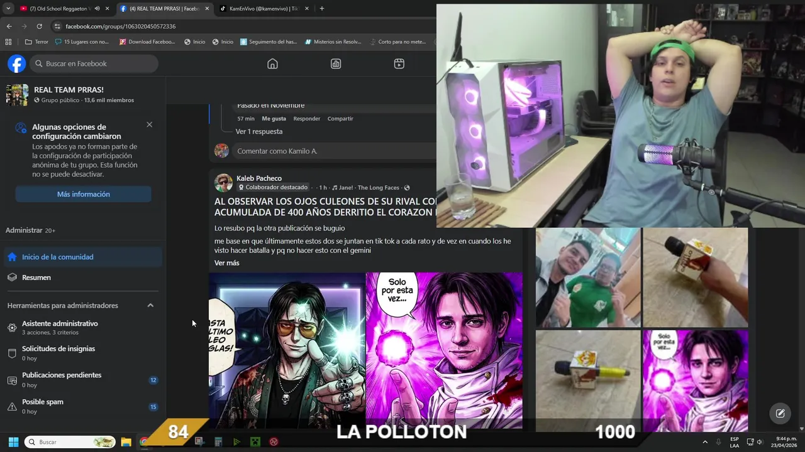The width and height of the screenshot is (805, 452).
Task: Click the browser back arrow
Action: (9, 26)
